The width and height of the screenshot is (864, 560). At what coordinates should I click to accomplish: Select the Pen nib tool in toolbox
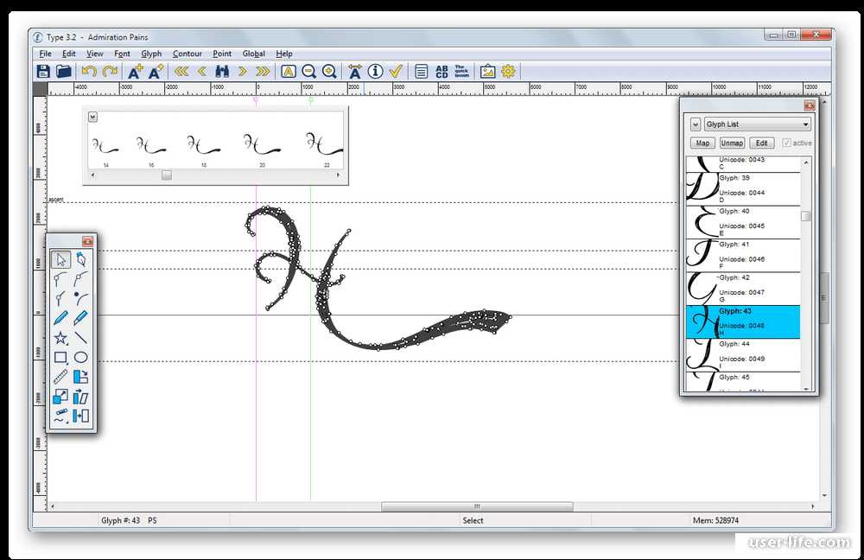click(x=81, y=259)
